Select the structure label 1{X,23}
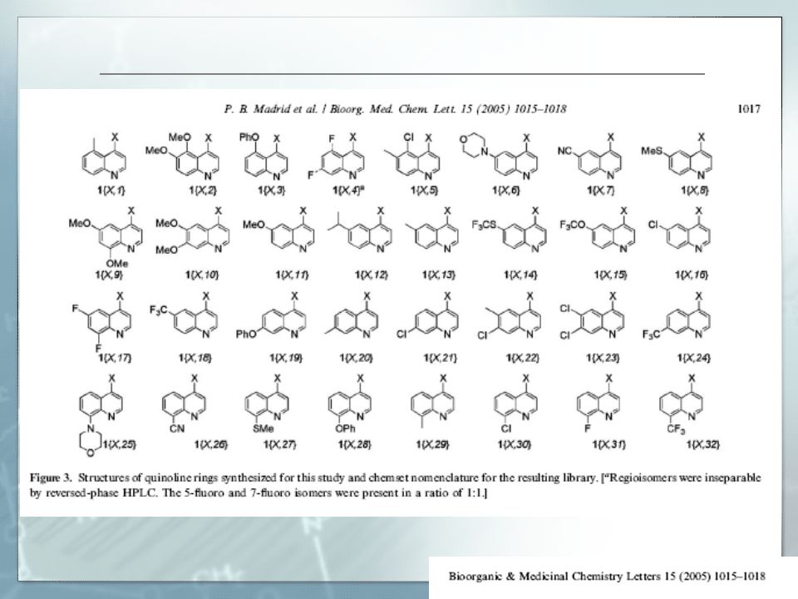The height and width of the screenshot is (599, 798). 603,358
